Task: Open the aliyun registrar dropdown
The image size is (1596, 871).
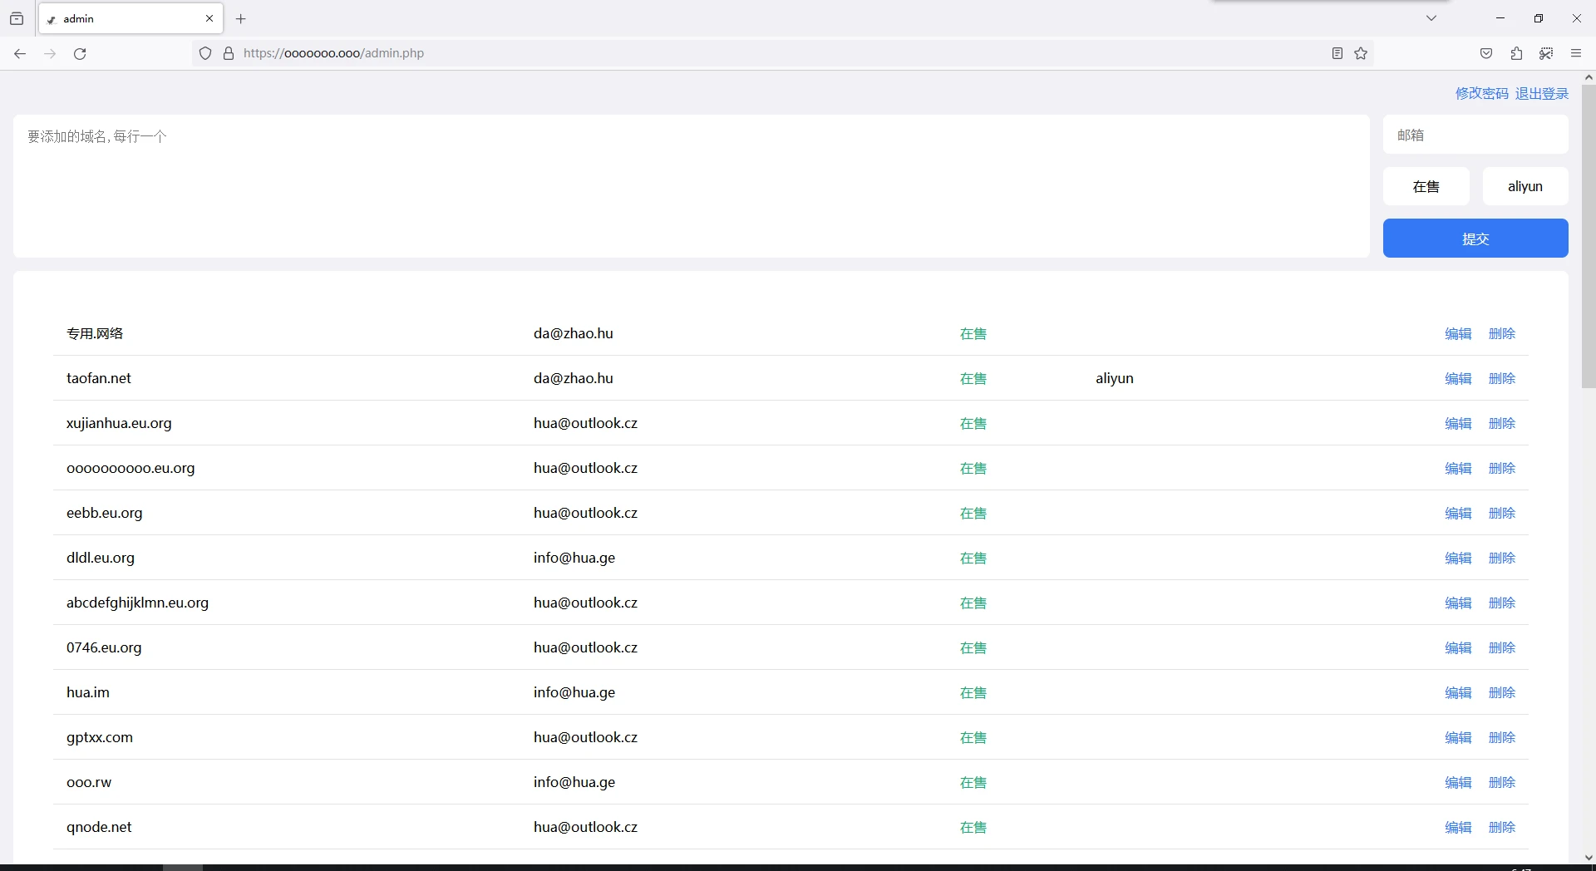Action: 1525,186
